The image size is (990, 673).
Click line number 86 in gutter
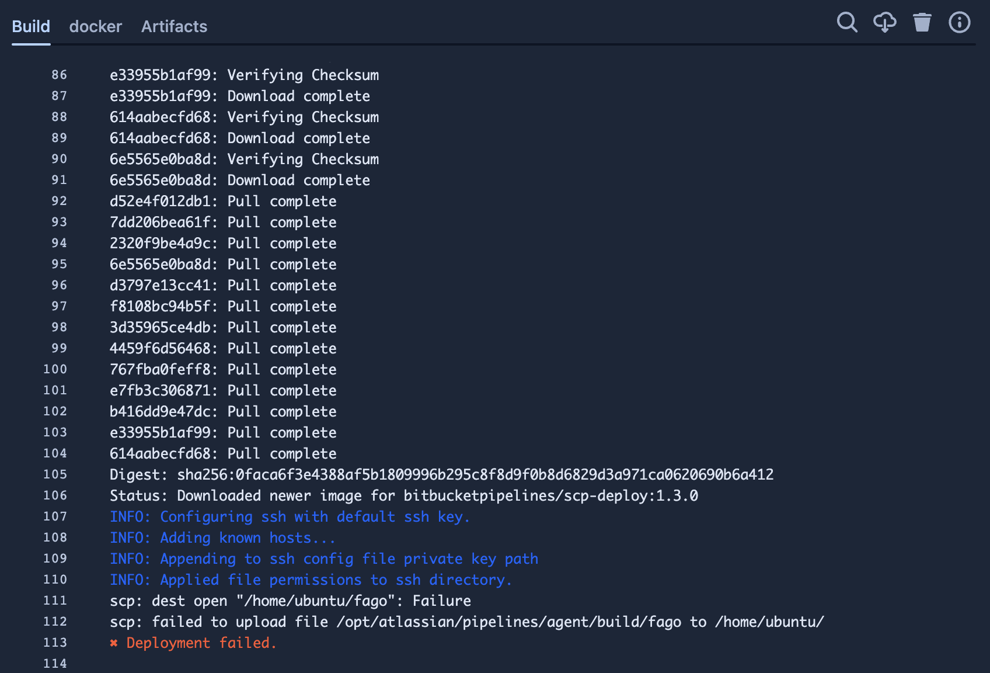(60, 75)
